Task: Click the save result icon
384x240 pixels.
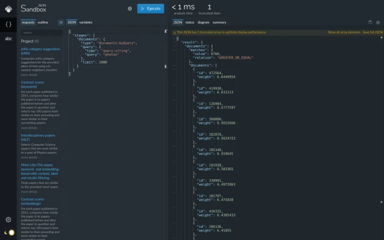Action: coord(370,22)
